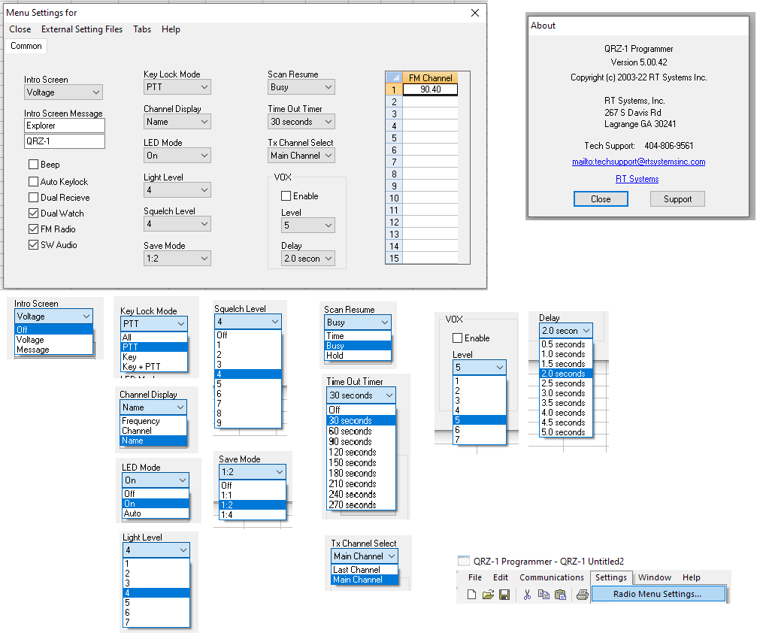Open LED Mode dropdown in Menu Settings
763x639 pixels.
tap(177, 156)
